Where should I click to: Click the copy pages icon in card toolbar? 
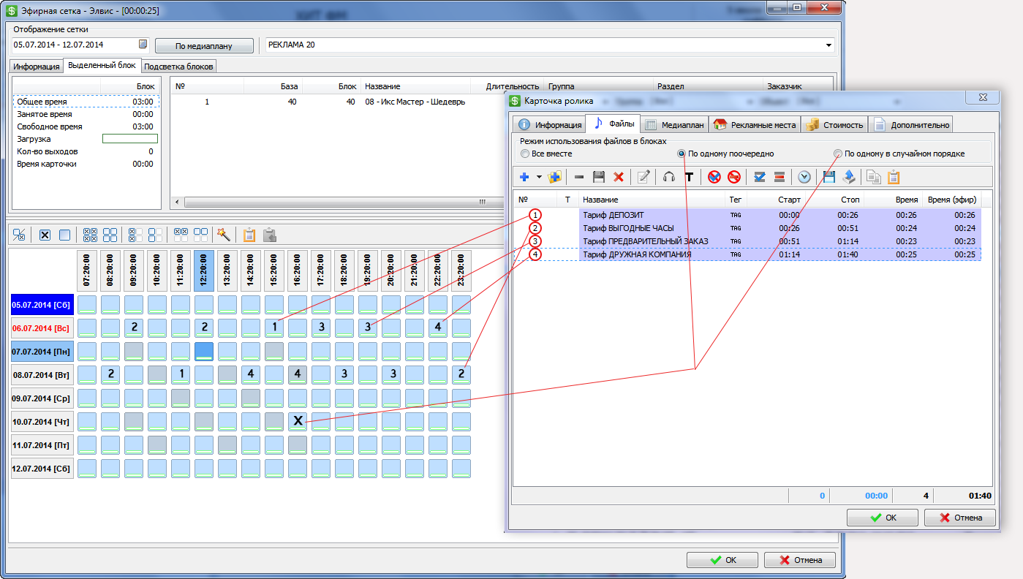pyautogui.click(x=874, y=177)
